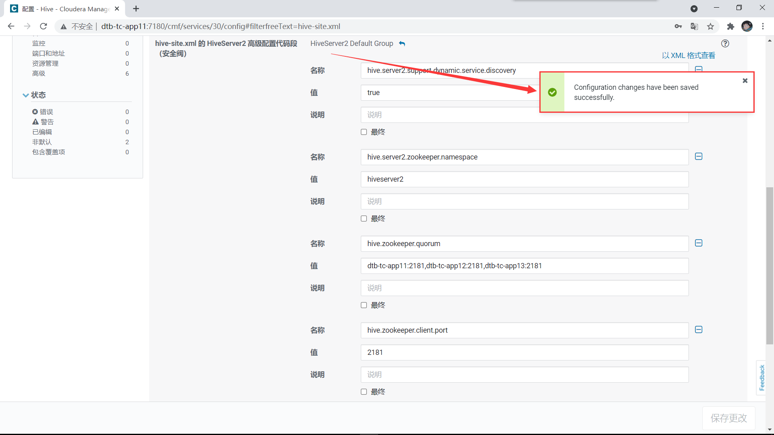Check 最终 under zookeeper.namespace

coord(364,219)
